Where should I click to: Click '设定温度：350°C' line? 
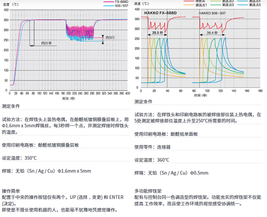tap(19, 158)
